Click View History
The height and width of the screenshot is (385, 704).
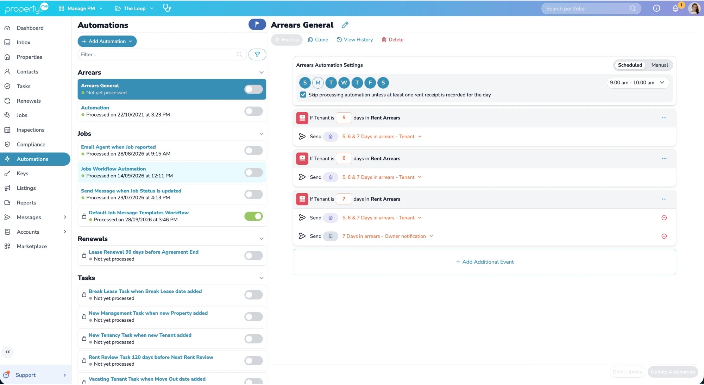pos(354,40)
